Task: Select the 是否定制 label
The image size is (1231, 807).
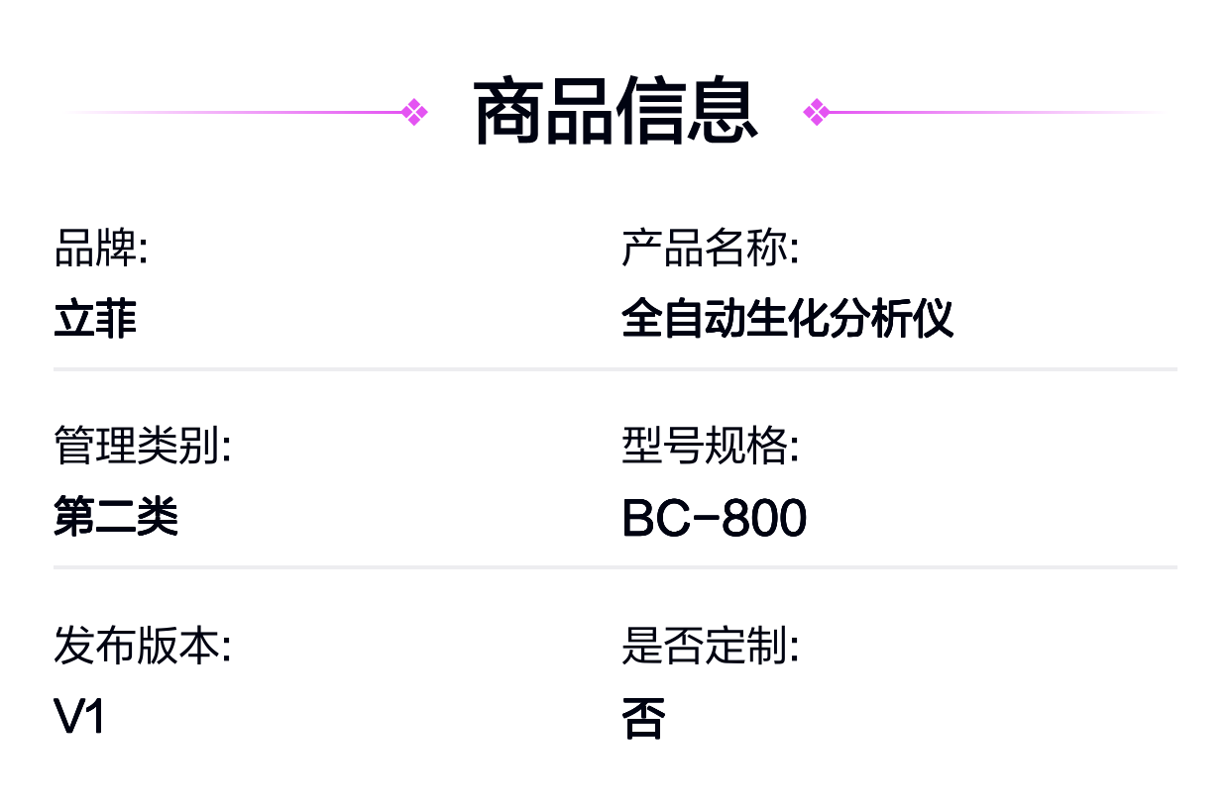Action: coord(710,646)
